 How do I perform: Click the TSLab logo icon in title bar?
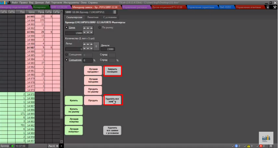click(x=3, y=2)
